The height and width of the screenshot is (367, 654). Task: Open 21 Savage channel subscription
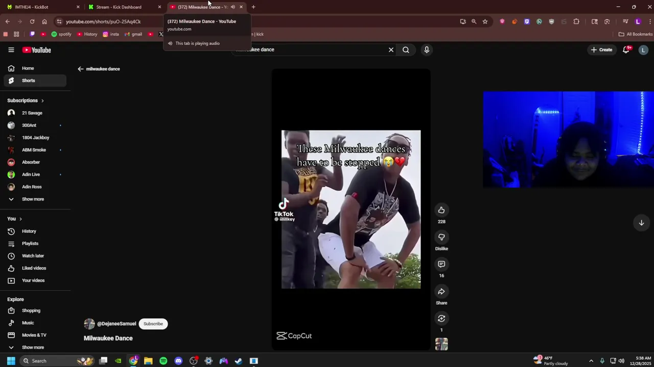click(35, 113)
